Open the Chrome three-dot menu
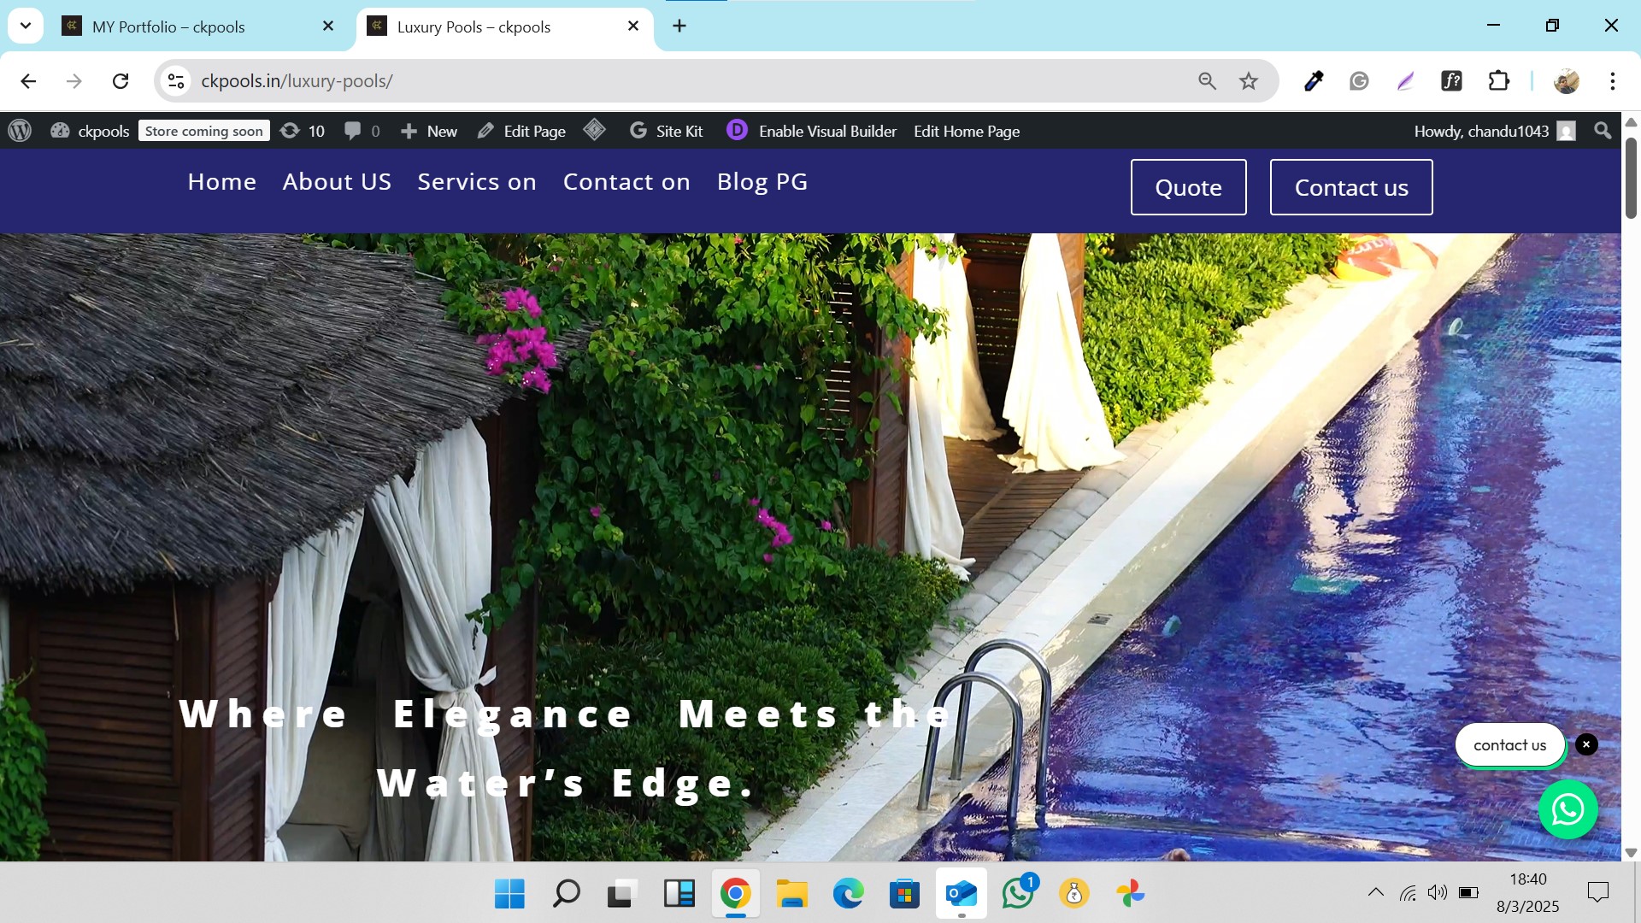Image resolution: width=1641 pixels, height=923 pixels. (x=1612, y=81)
